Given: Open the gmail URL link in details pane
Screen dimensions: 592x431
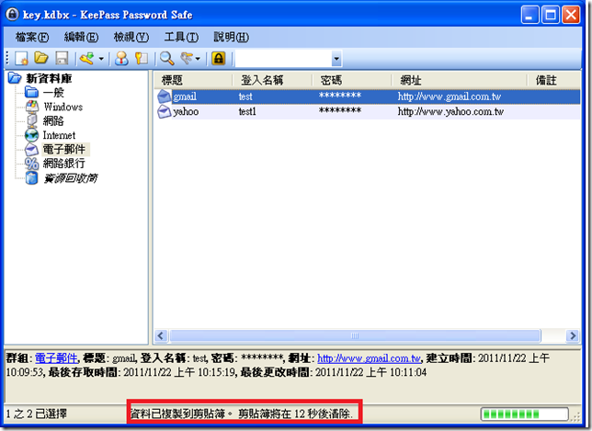Looking at the screenshot, I should [369, 357].
